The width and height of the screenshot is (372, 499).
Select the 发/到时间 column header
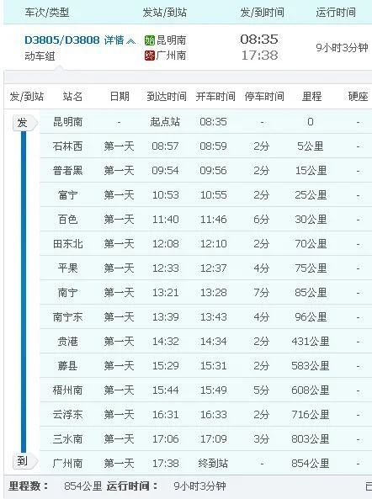262,13
